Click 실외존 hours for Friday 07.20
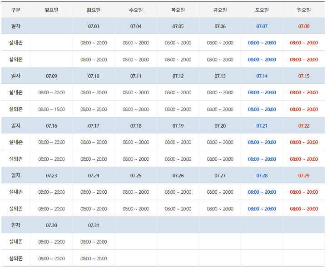The image size is (327, 268). (220, 159)
